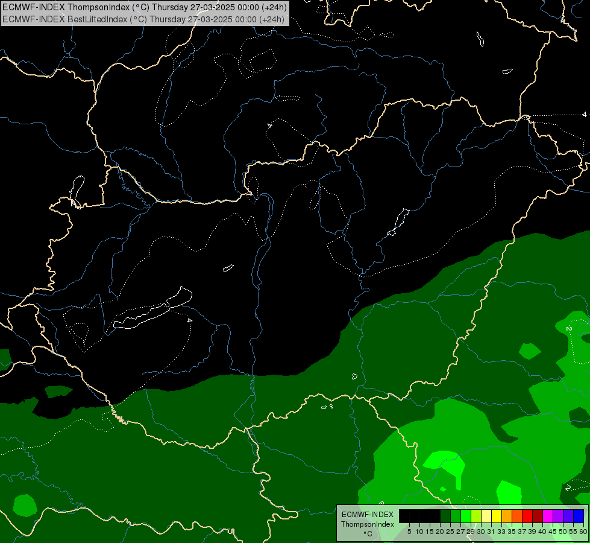Image resolution: width=590 pixels, height=543 pixels.
Task: Select the bright green 27–29 legend swatch
Action: 466,516
